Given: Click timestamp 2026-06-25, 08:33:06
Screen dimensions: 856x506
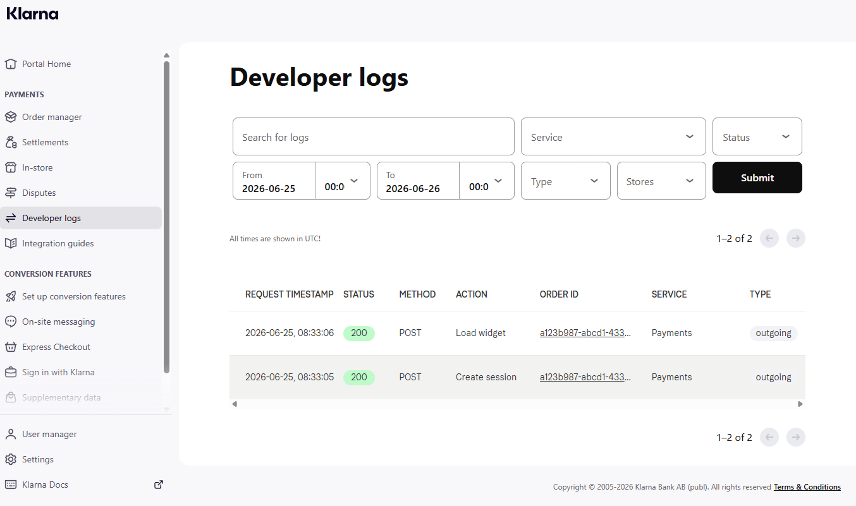Looking at the screenshot, I should coord(290,333).
